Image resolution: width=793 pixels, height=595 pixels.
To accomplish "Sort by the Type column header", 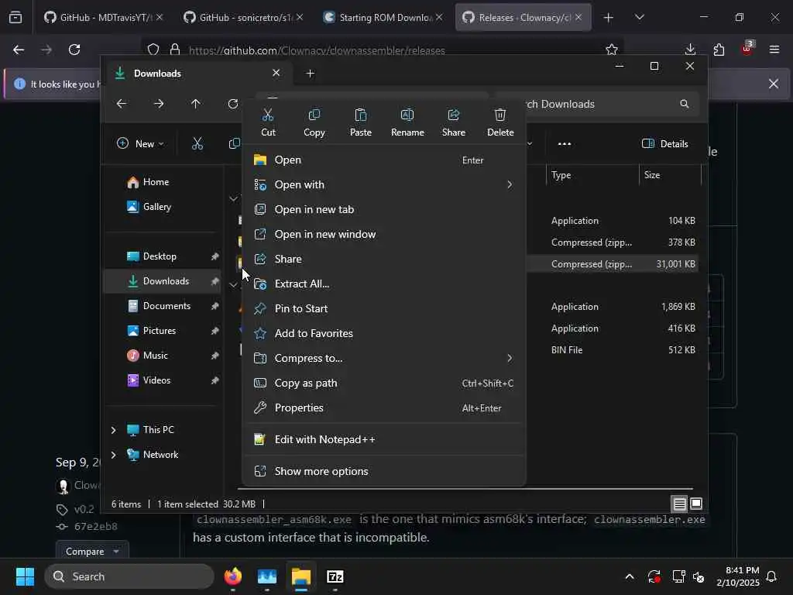I will 592,175.
